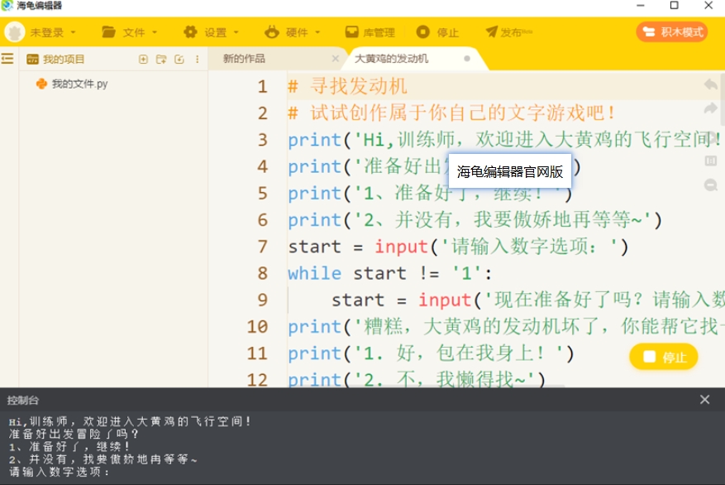Collapse the sidebar using the hamburger icon
Viewport: 725px width, 485px height.
[7, 59]
